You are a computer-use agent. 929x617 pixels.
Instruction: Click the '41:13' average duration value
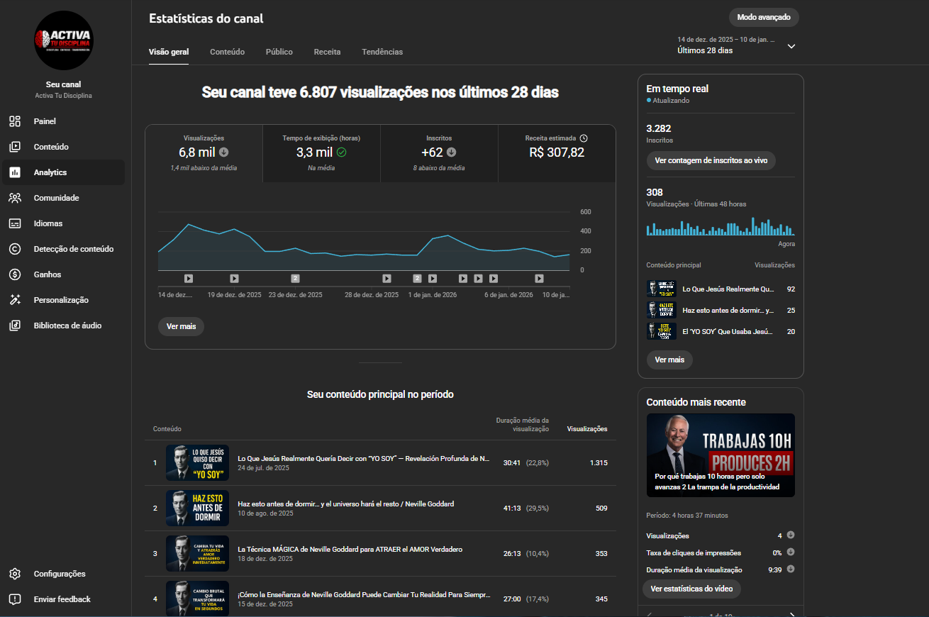click(512, 508)
